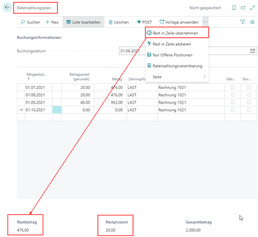Image resolution: width=258 pixels, height=237 pixels.
Task: Click the Ratenzahlungsplan page title
Action: tap(34, 8)
